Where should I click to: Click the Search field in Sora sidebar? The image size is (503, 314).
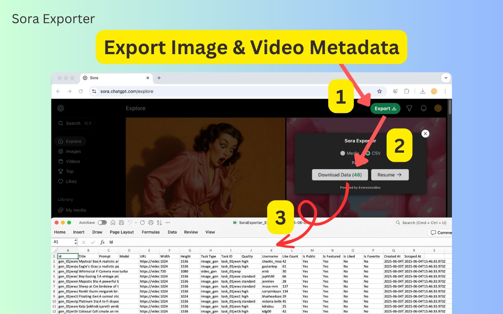(75, 123)
